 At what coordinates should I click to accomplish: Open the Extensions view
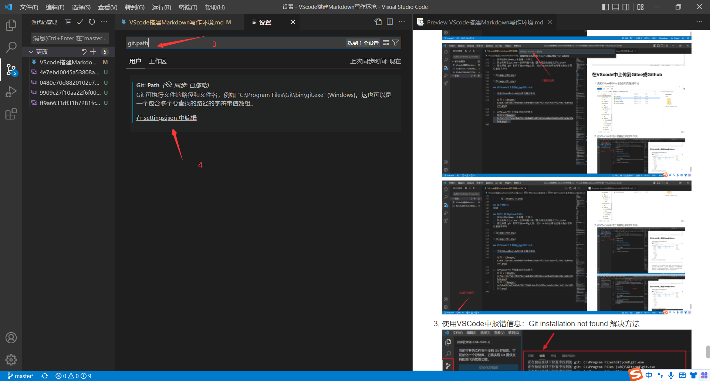pyautogui.click(x=11, y=114)
